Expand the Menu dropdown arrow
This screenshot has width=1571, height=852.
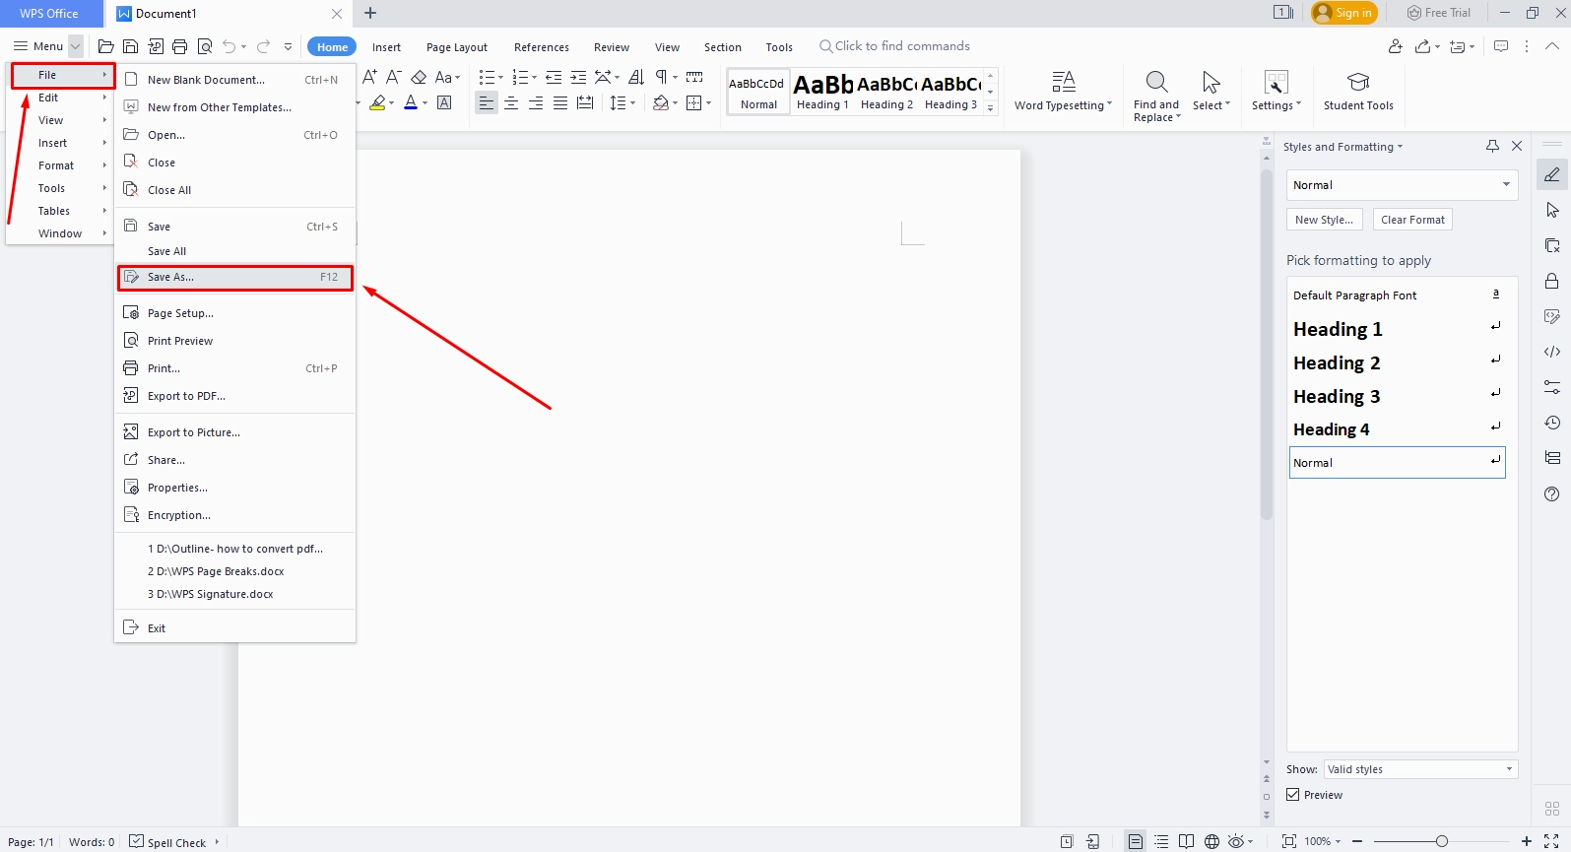click(76, 46)
